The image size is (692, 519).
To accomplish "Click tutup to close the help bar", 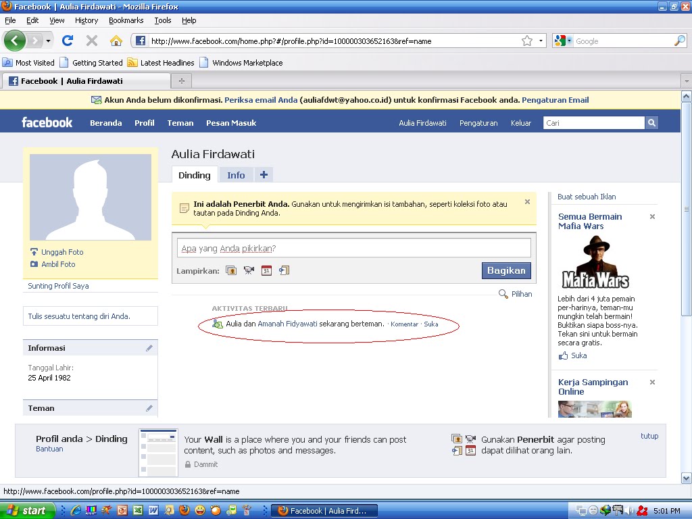I will pyautogui.click(x=649, y=436).
